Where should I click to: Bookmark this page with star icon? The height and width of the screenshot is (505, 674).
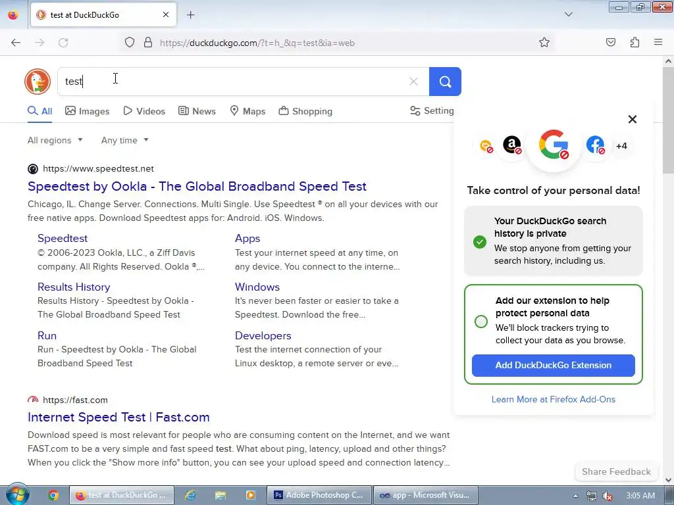[544, 43]
